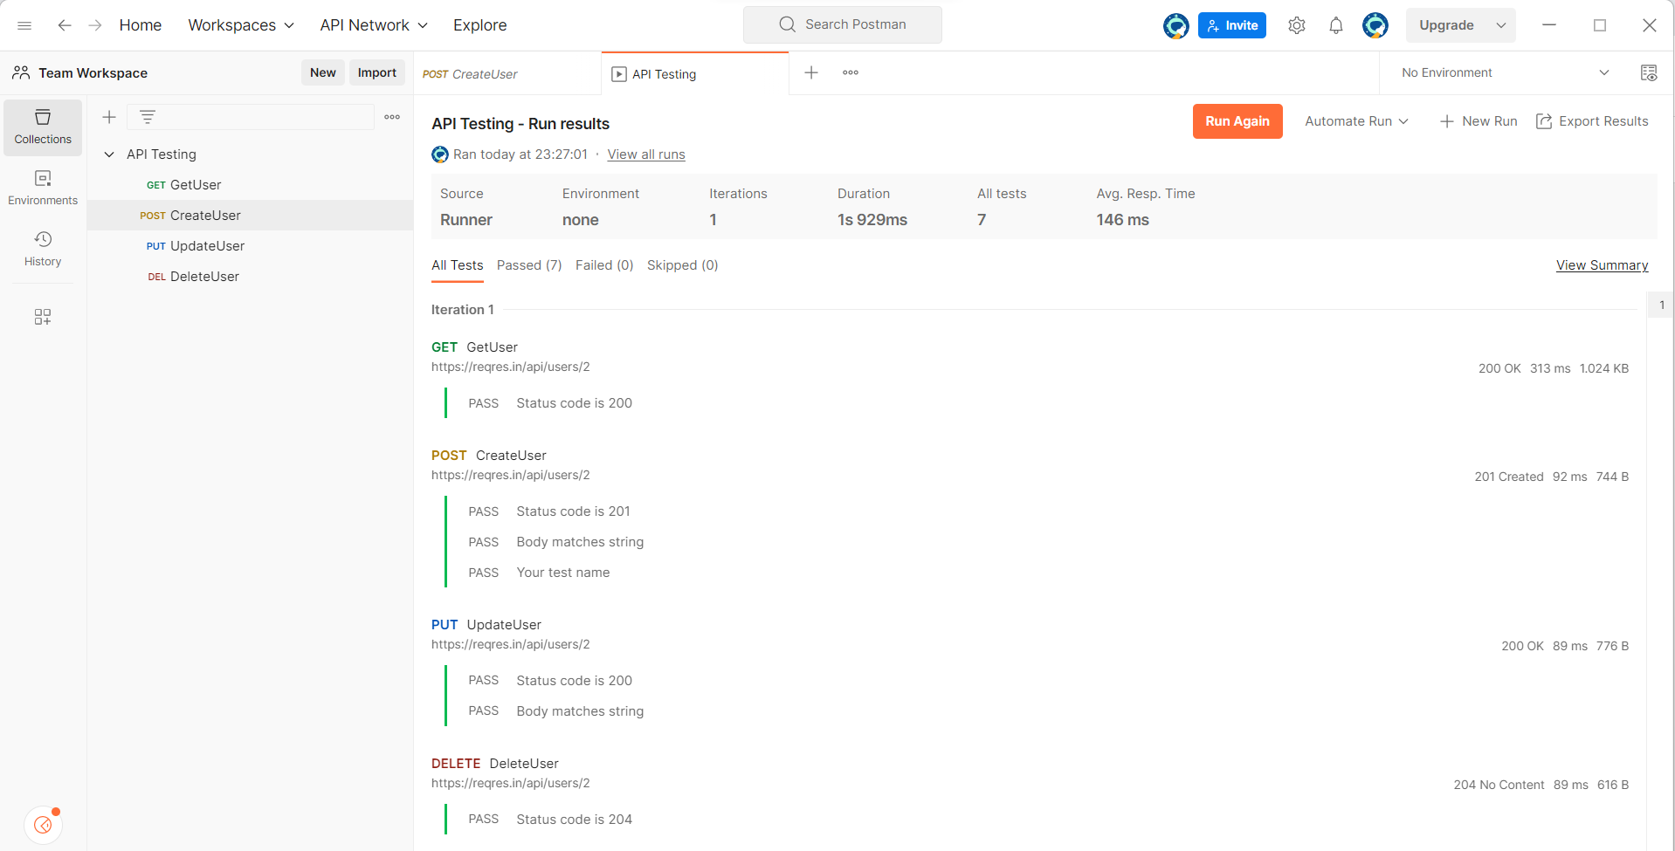Open the Environments panel icon
This screenshot has height=851, width=1675.
pyautogui.click(x=42, y=186)
